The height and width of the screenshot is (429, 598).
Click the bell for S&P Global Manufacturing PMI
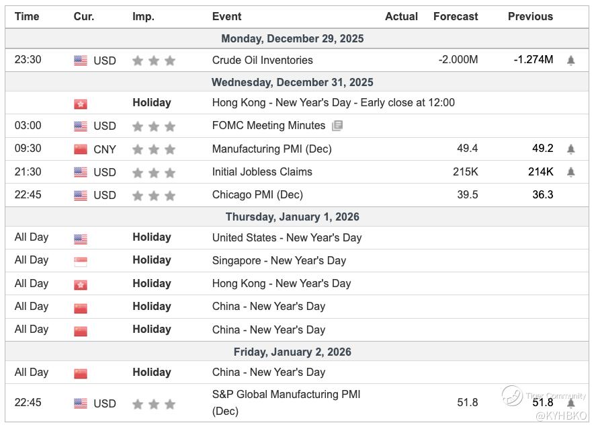(x=570, y=403)
